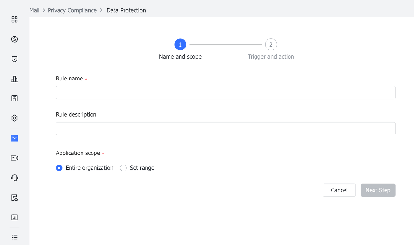
Task: Click Data Protection in the breadcrumb
Action: click(x=126, y=10)
